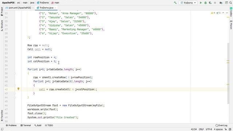
Task: Click the editor vertical scrollbar
Action: click(x=228, y=74)
